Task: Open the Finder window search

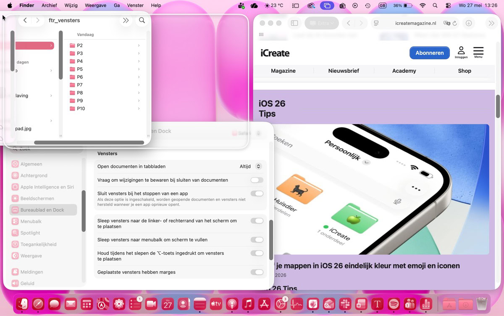Action: (142, 20)
